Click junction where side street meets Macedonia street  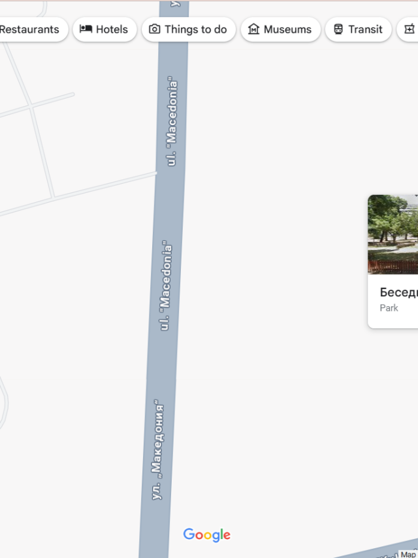point(156,173)
